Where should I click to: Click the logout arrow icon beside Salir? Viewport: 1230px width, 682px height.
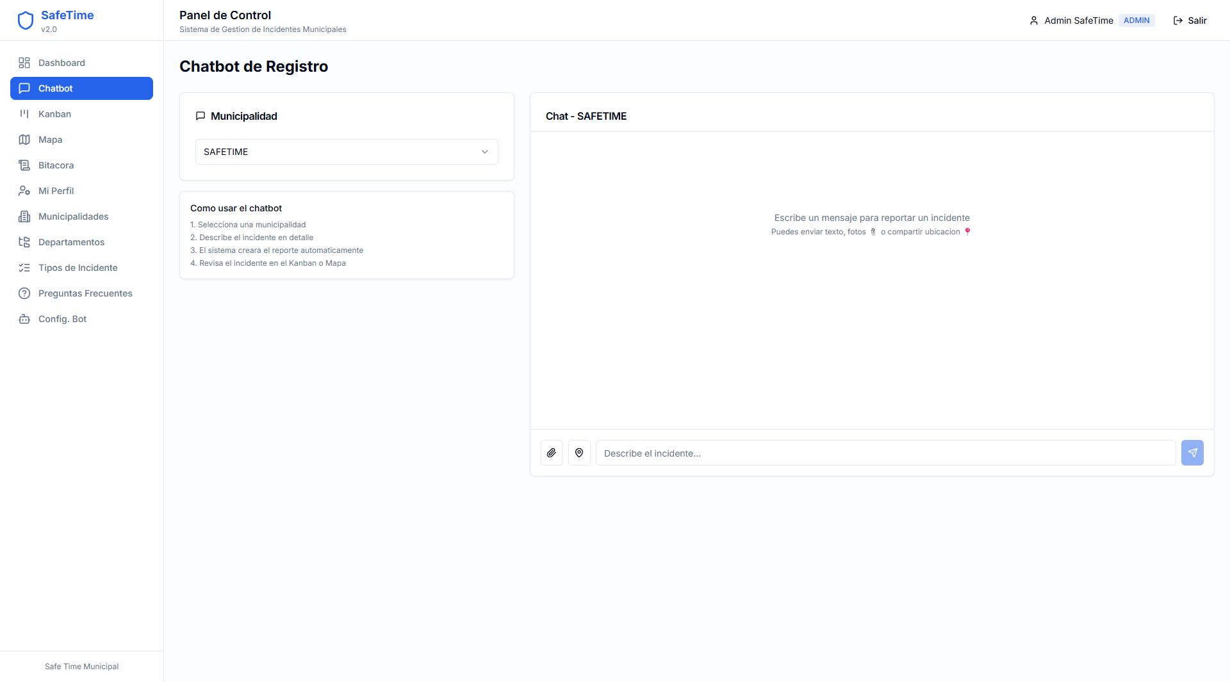point(1178,20)
